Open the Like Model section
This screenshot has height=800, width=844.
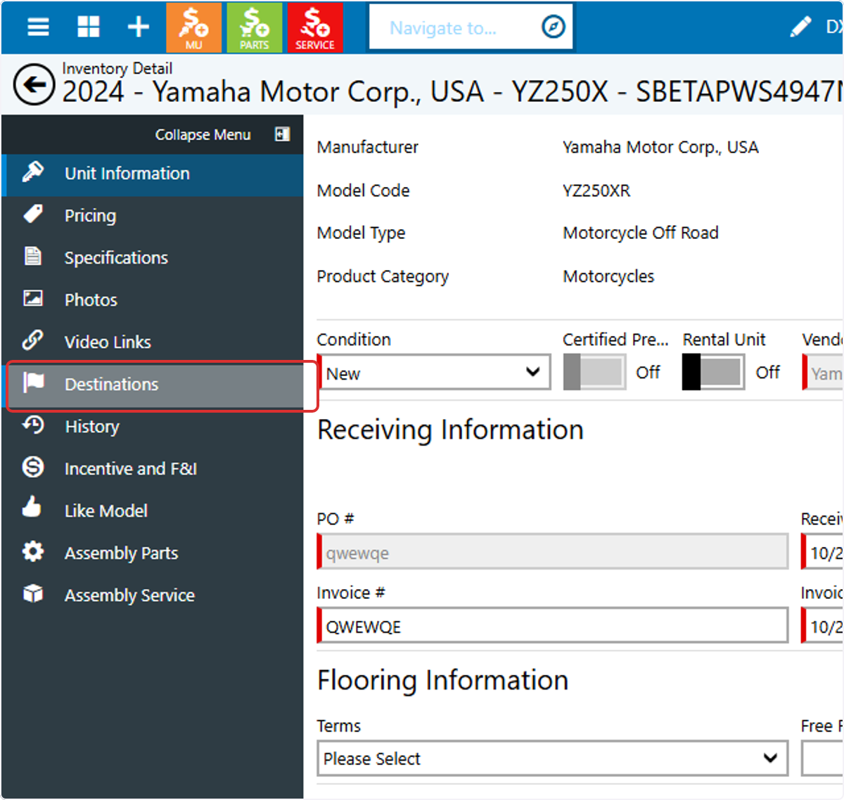pos(153,511)
